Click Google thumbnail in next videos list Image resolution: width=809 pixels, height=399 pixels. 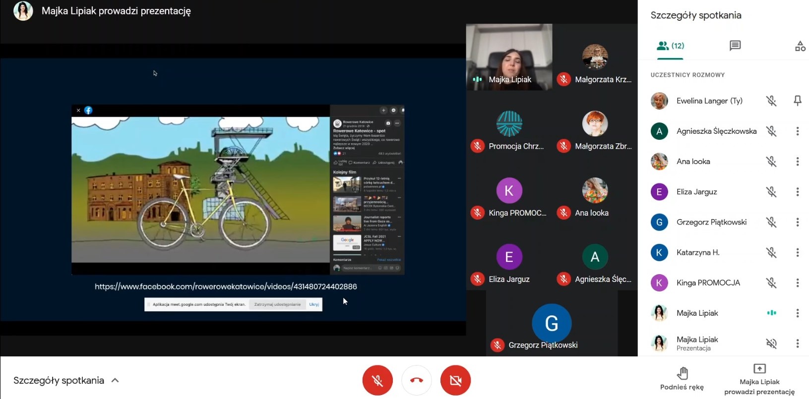tap(347, 242)
